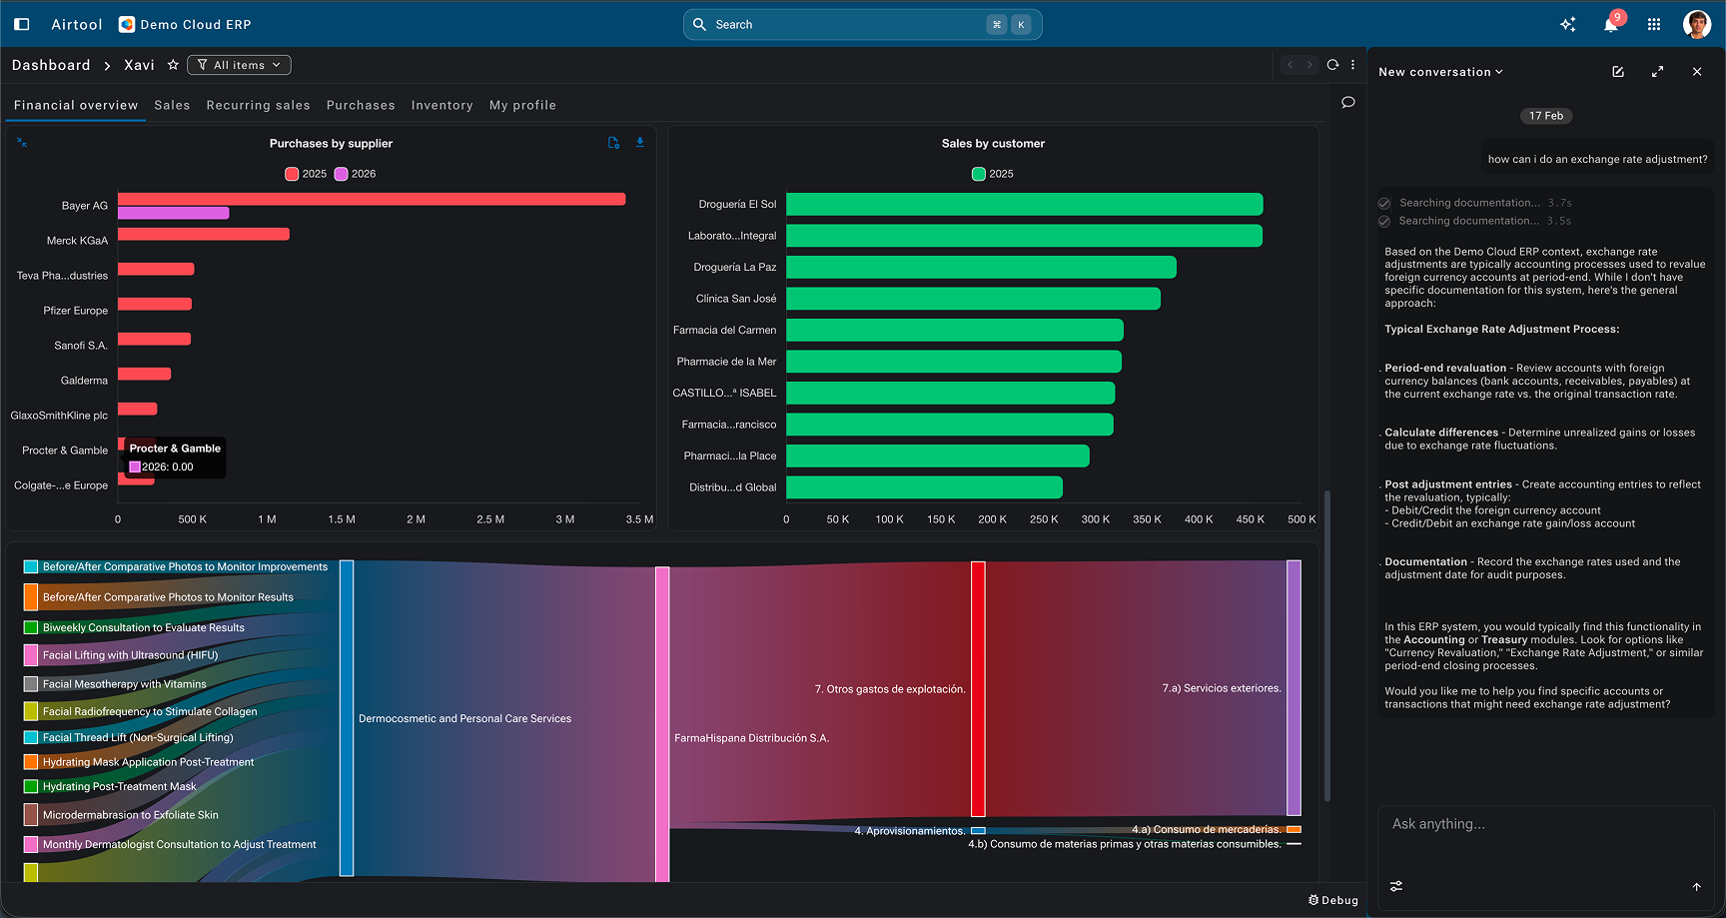Toggle the 2025 series in Purchases legend
The height and width of the screenshot is (918, 1726).
coord(306,174)
